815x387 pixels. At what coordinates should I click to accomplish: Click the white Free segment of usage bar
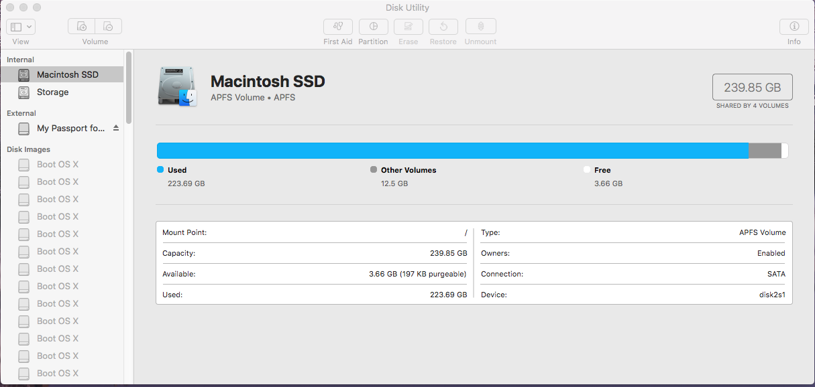click(785, 151)
